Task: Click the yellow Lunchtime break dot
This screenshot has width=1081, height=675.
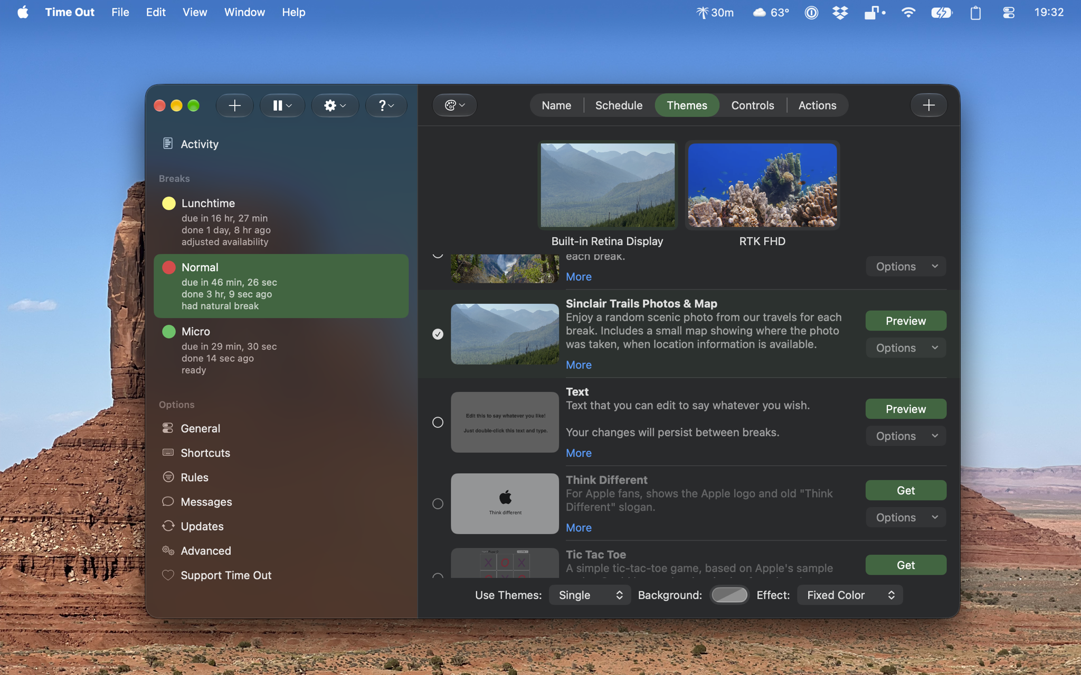Action: [x=169, y=204]
